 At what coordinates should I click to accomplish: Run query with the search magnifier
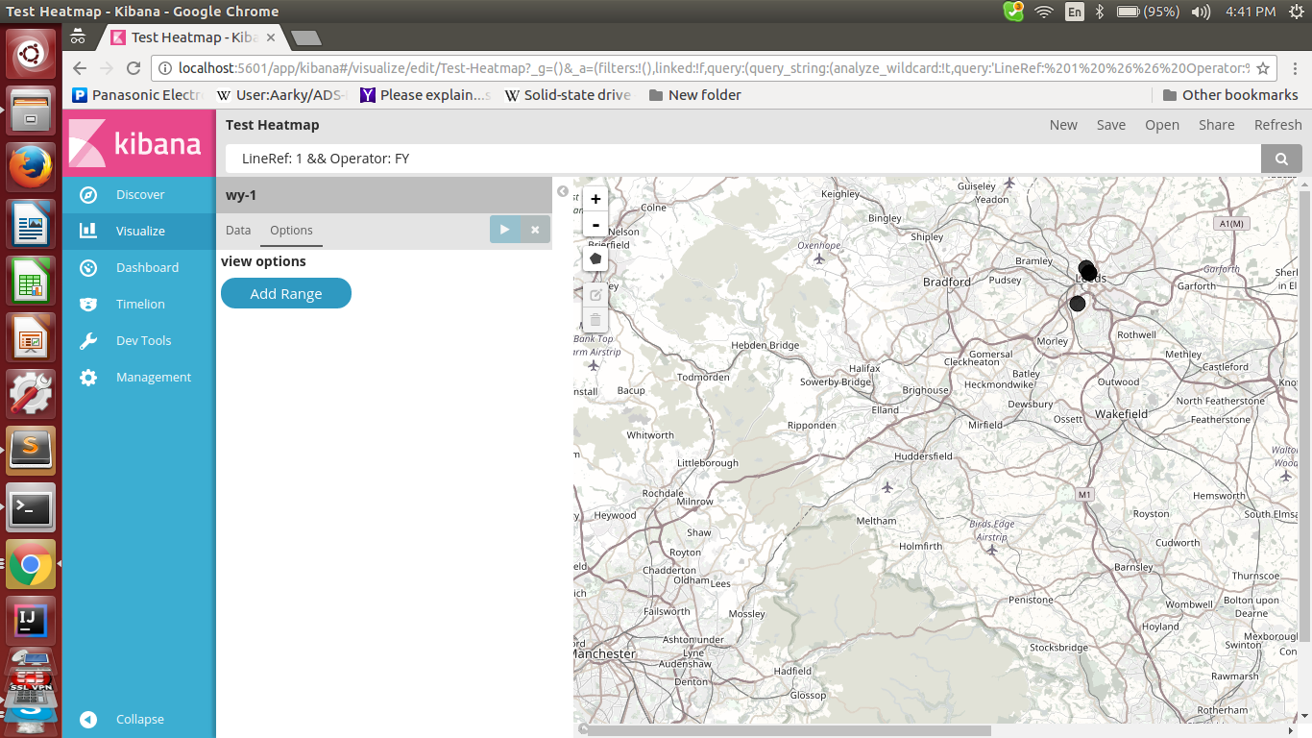(x=1281, y=159)
